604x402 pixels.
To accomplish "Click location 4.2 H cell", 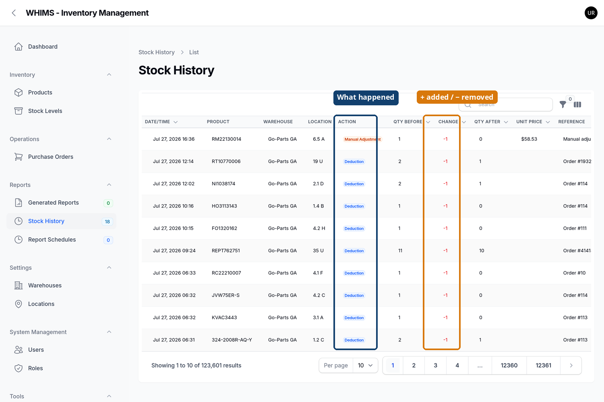I will pyautogui.click(x=319, y=228).
